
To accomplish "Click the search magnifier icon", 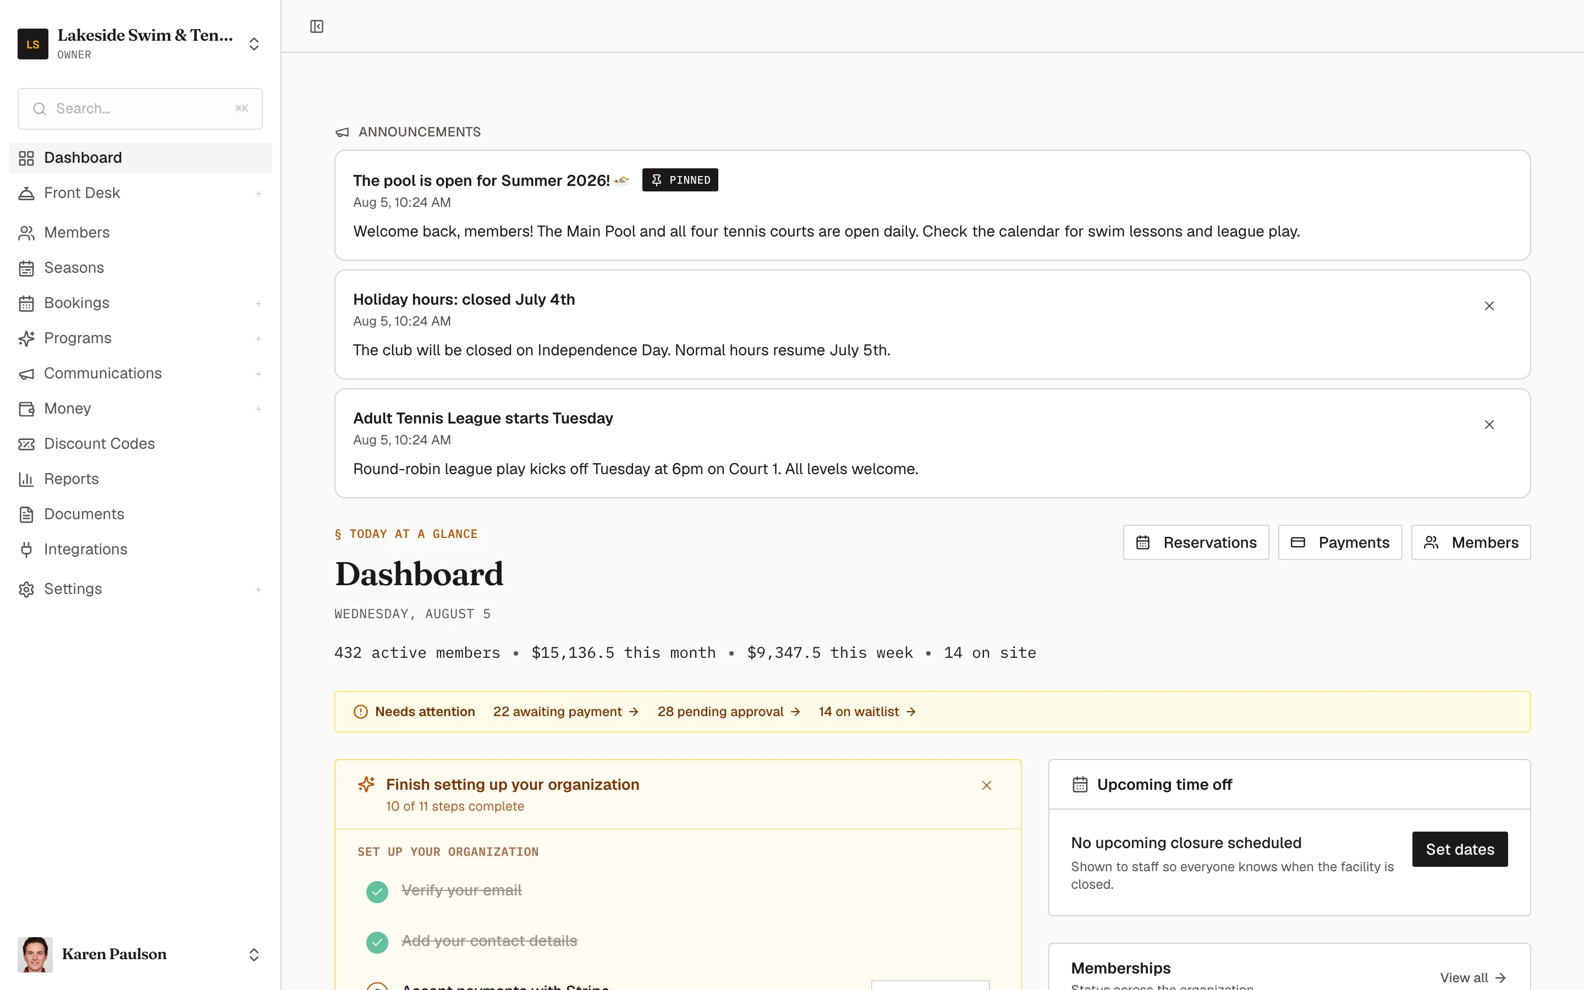I will pyautogui.click(x=39, y=109).
